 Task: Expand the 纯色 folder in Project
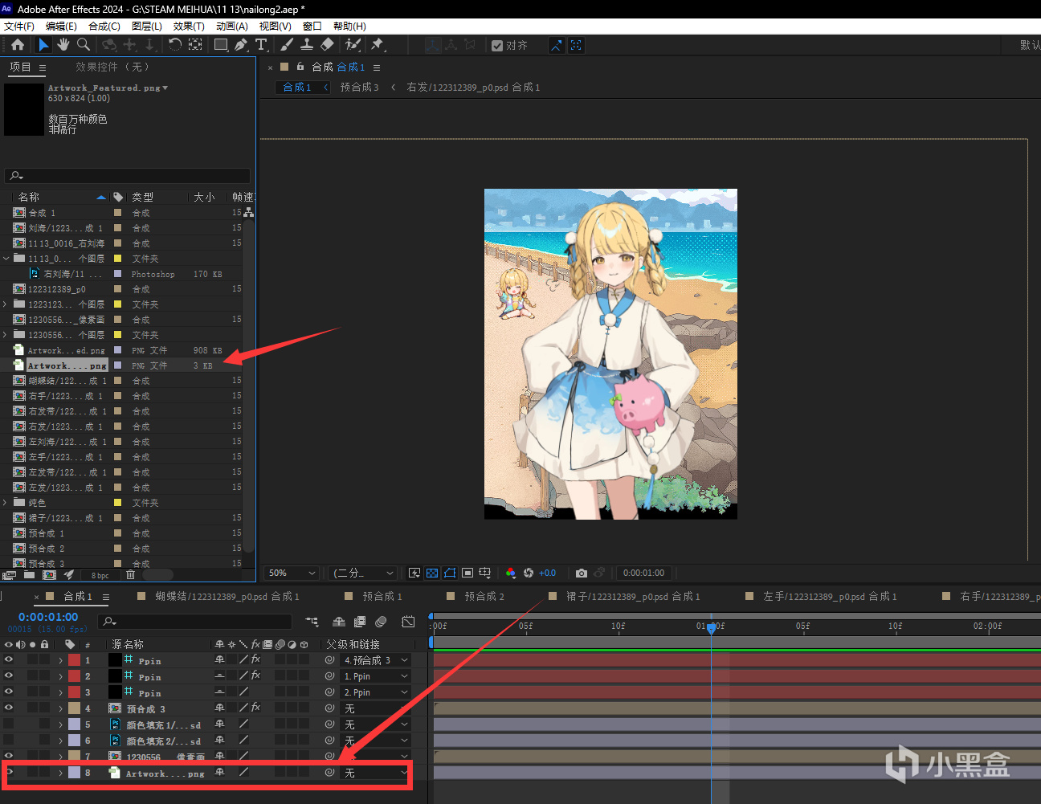tap(6, 503)
